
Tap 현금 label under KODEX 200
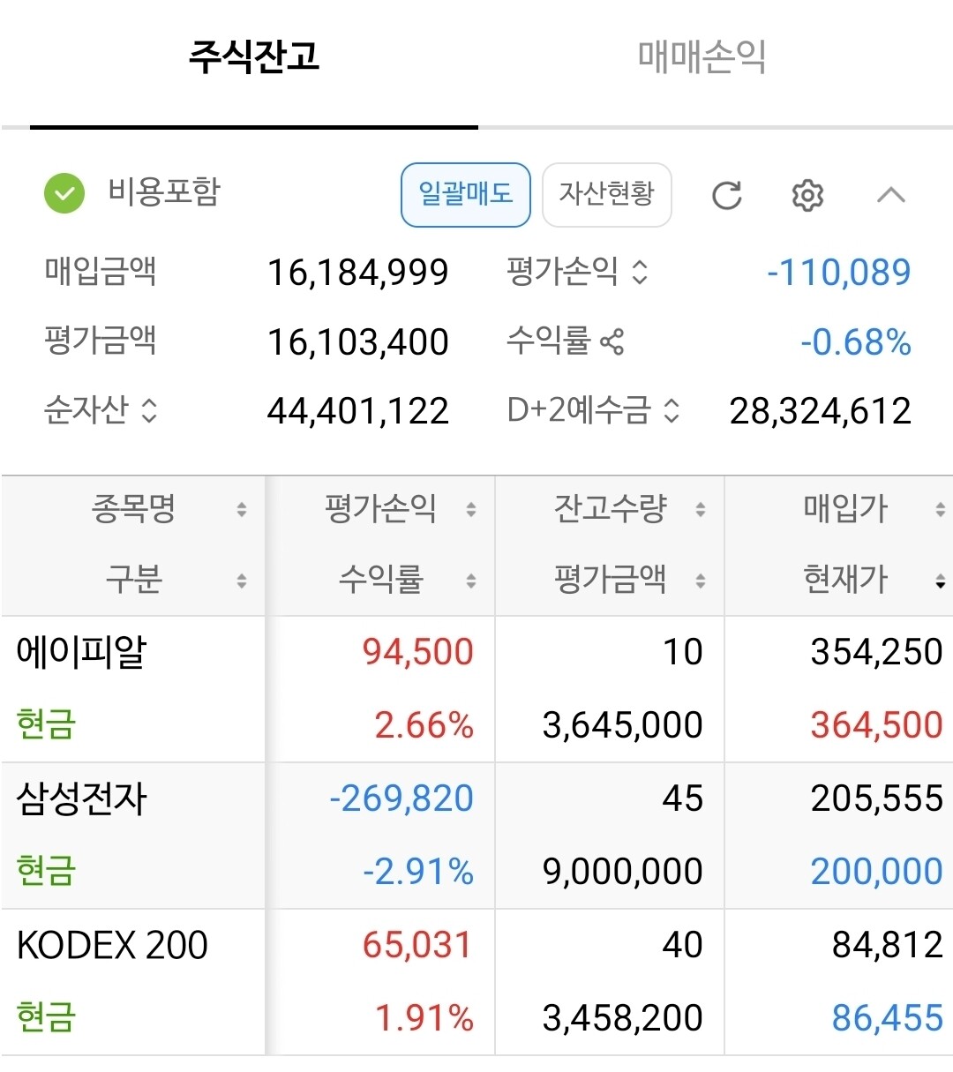click(47, 1017)
